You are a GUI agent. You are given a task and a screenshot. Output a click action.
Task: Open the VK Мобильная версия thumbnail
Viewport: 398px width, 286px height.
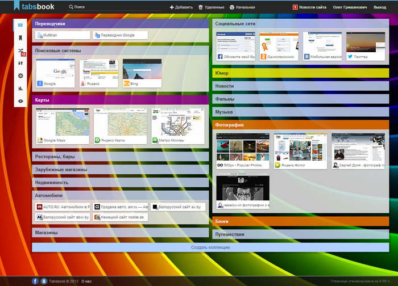coord(322,46)
